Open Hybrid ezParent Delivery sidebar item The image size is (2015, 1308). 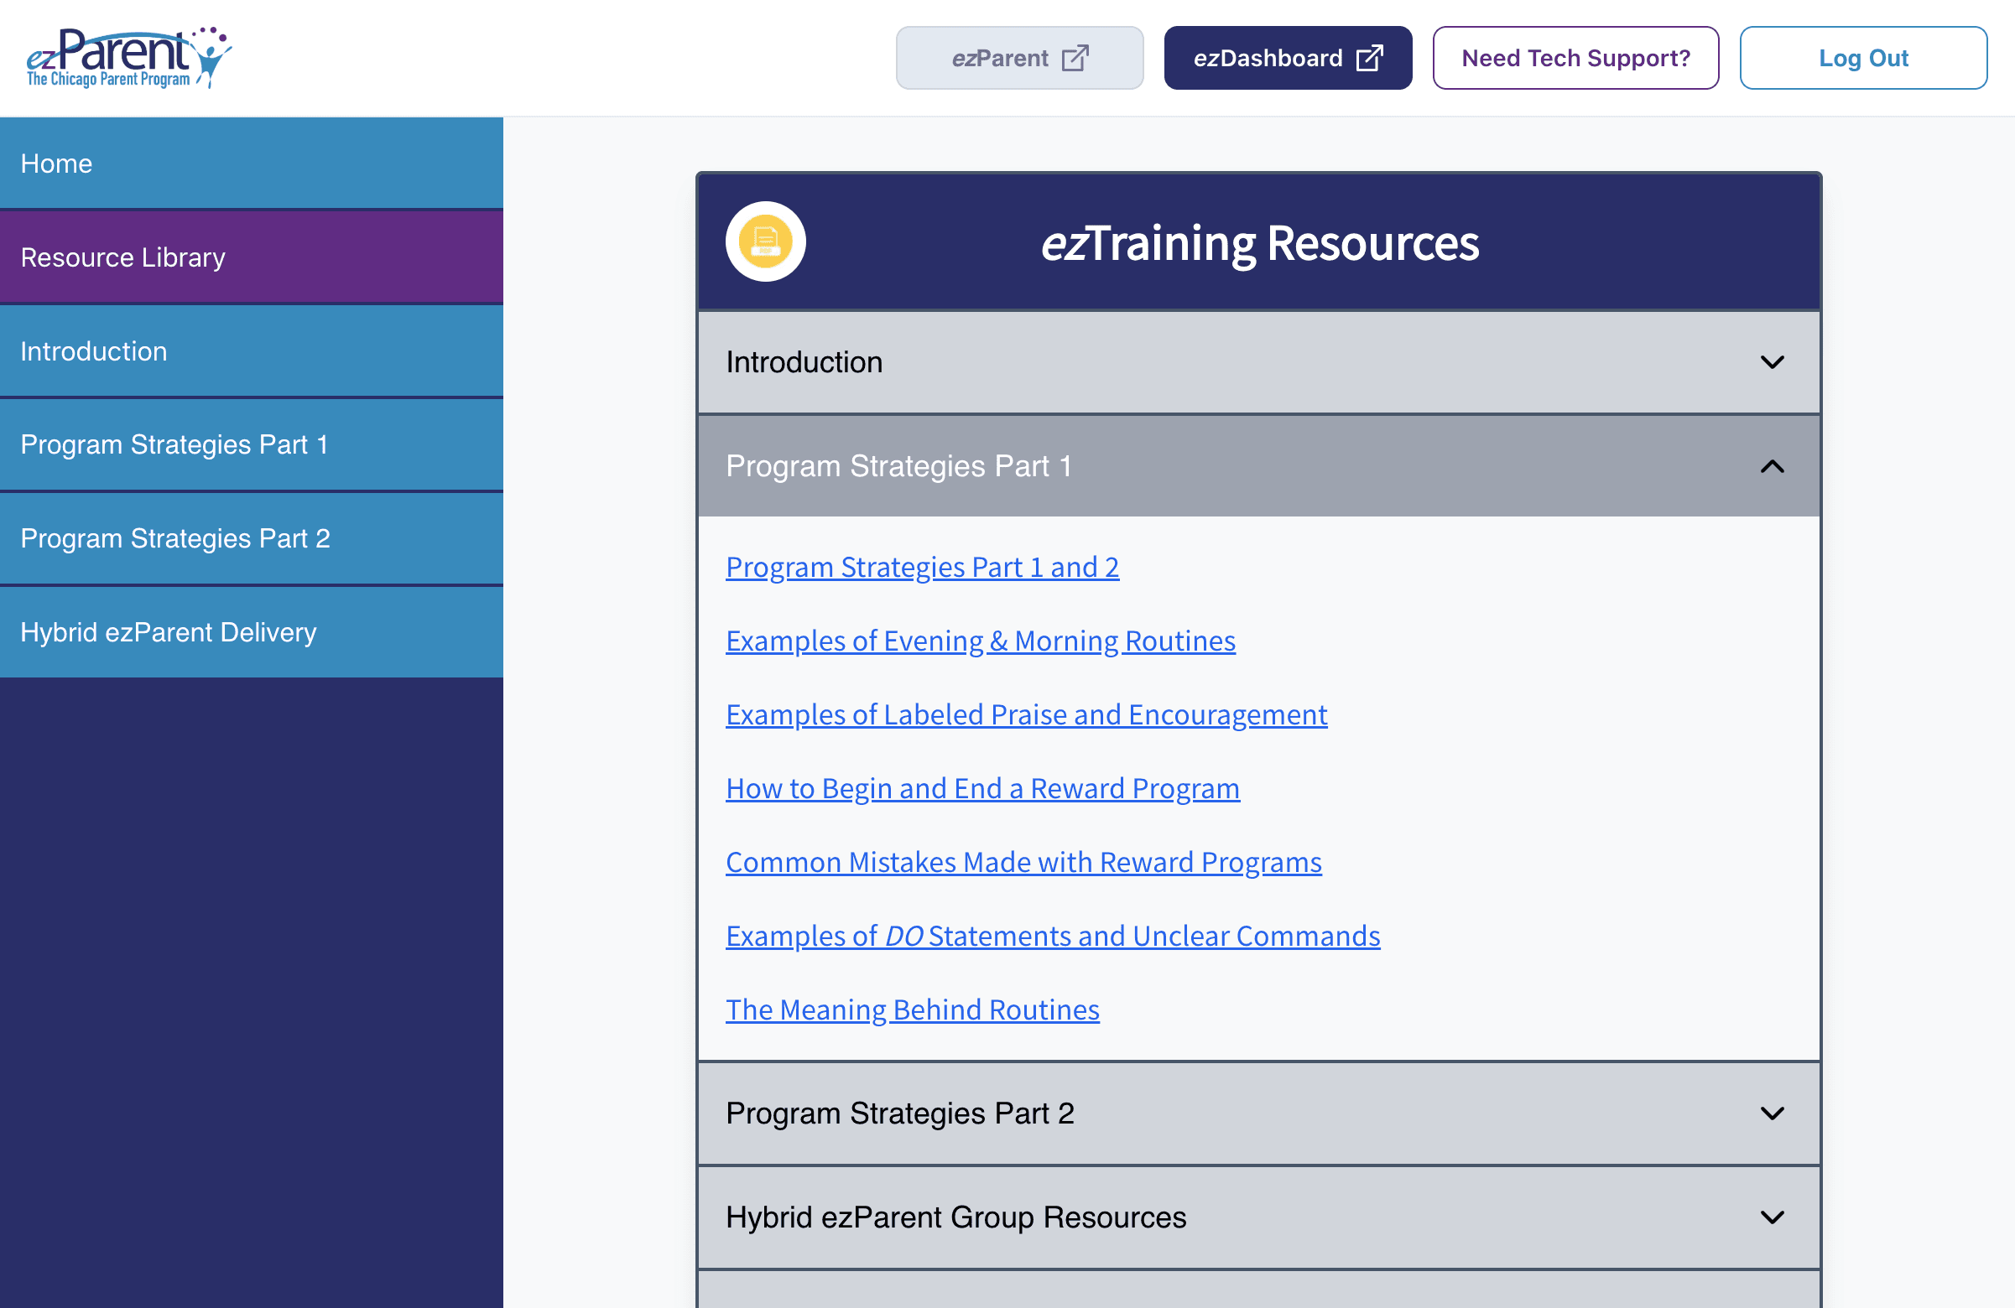pyautogui.click(x=252, y=632)
